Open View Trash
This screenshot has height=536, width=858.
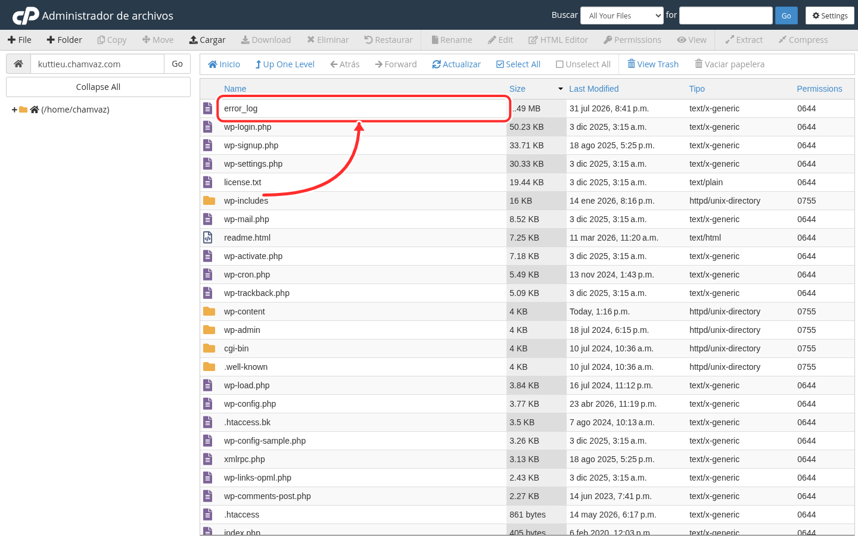coord(653,64)
